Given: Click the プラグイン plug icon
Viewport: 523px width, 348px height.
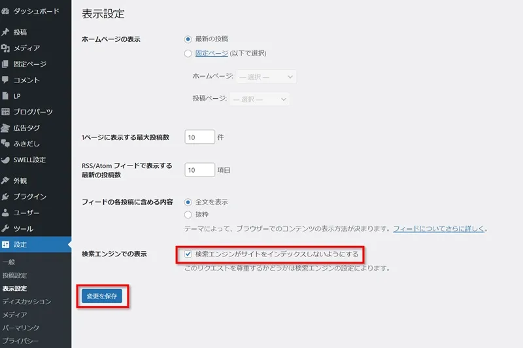Looking at the screenshot, I should tap(6, 196).
